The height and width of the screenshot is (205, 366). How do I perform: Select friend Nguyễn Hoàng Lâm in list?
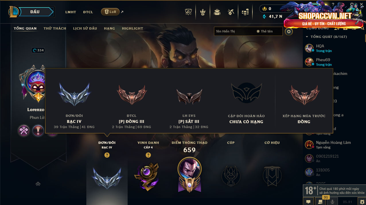tap(333, 144)
